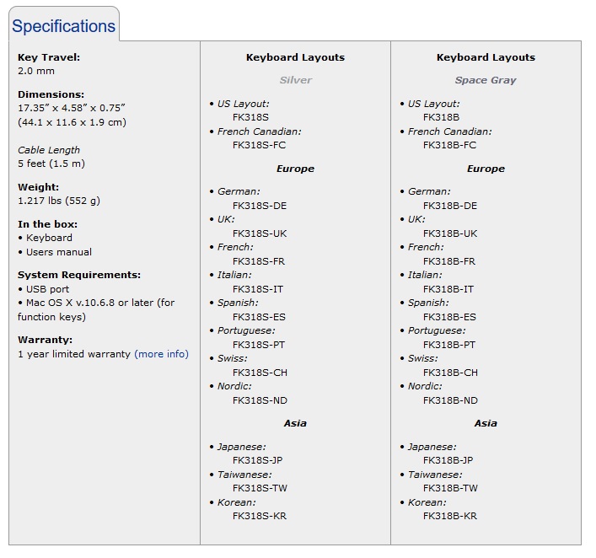Click the Dimensions heading
The height and width of the screenshot is (558, 596).
tap(51, 94)
